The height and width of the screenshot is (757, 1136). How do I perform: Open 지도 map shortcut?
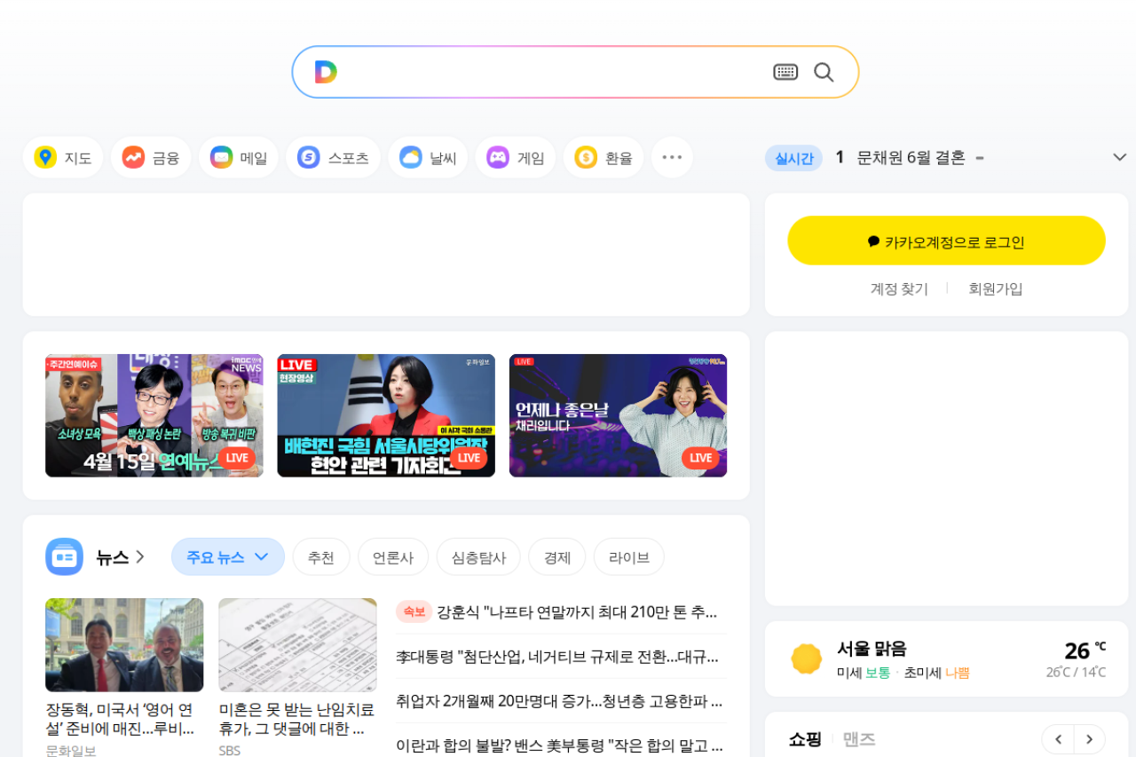pos(63,158)
